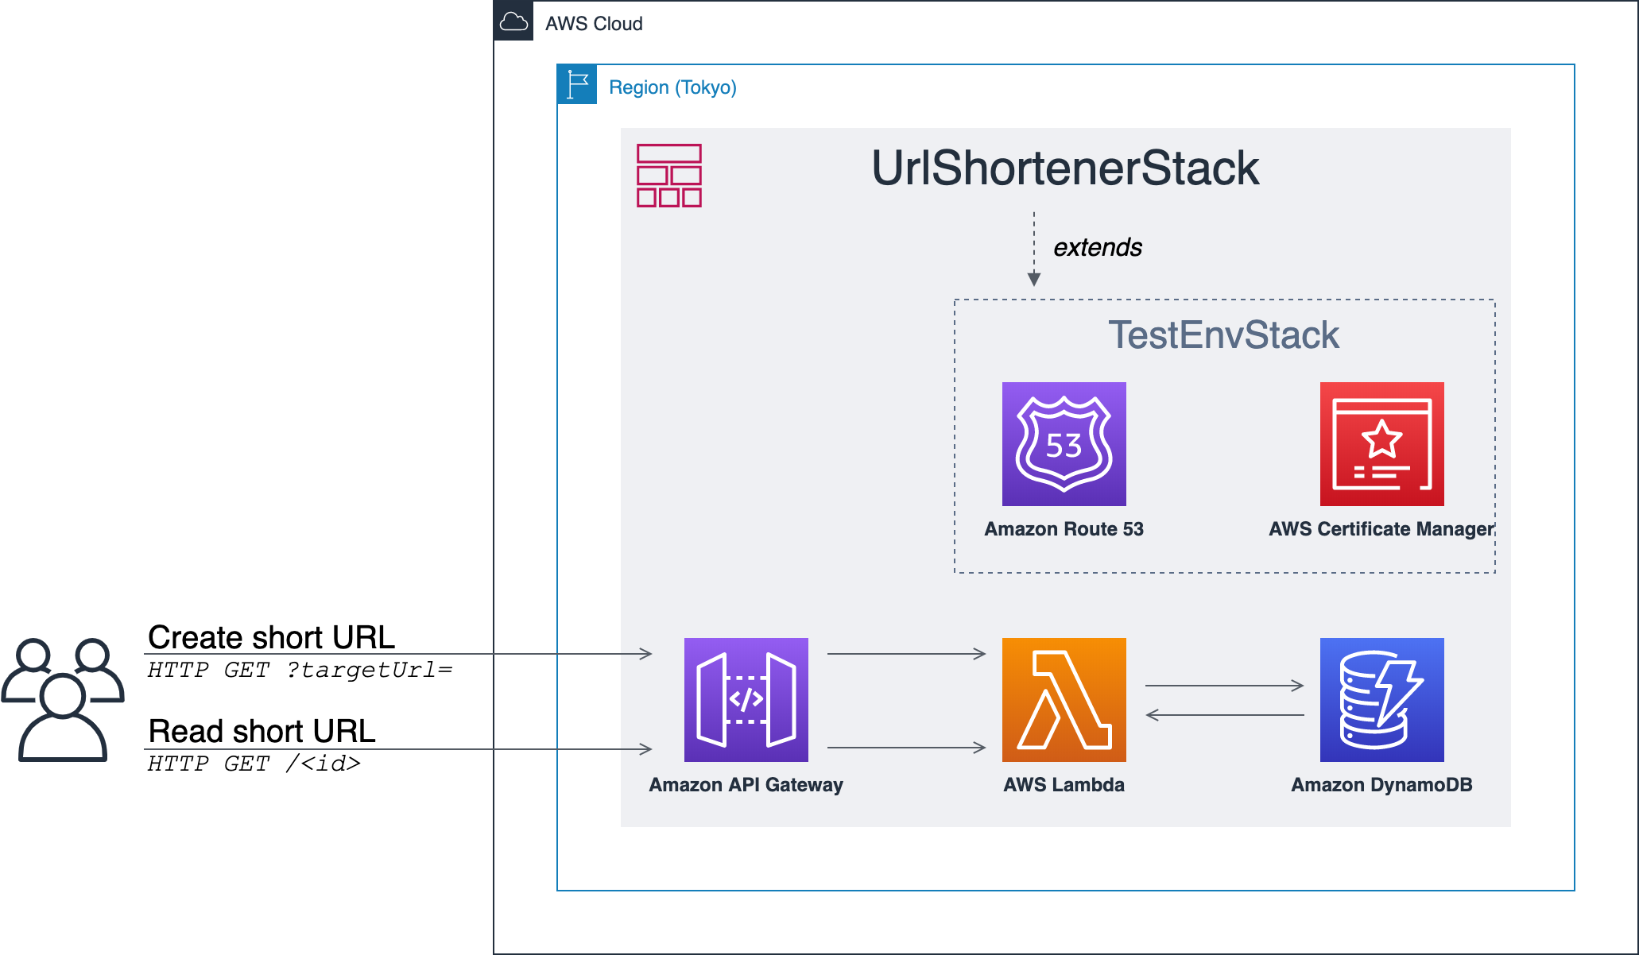The image size is (1639, 955).
Task: Click the Read short URL label
Action: click(x=262, y=731)
